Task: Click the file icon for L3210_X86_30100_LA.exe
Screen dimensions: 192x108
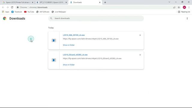Action: point(54,40)
